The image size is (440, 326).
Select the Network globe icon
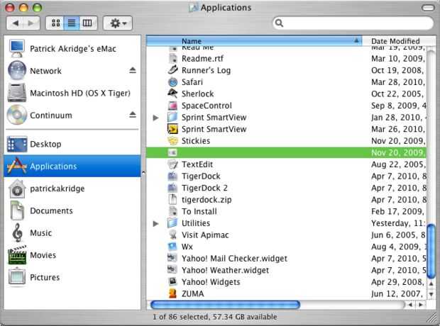click(x=17, y=70)
